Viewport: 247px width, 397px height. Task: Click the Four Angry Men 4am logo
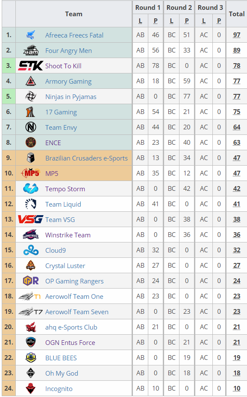(x=31, y=50)
